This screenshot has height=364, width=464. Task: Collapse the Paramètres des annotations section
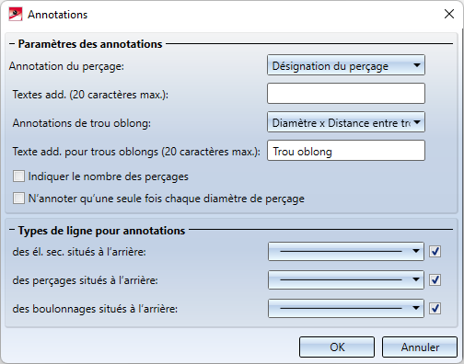(x=12, y=44)
